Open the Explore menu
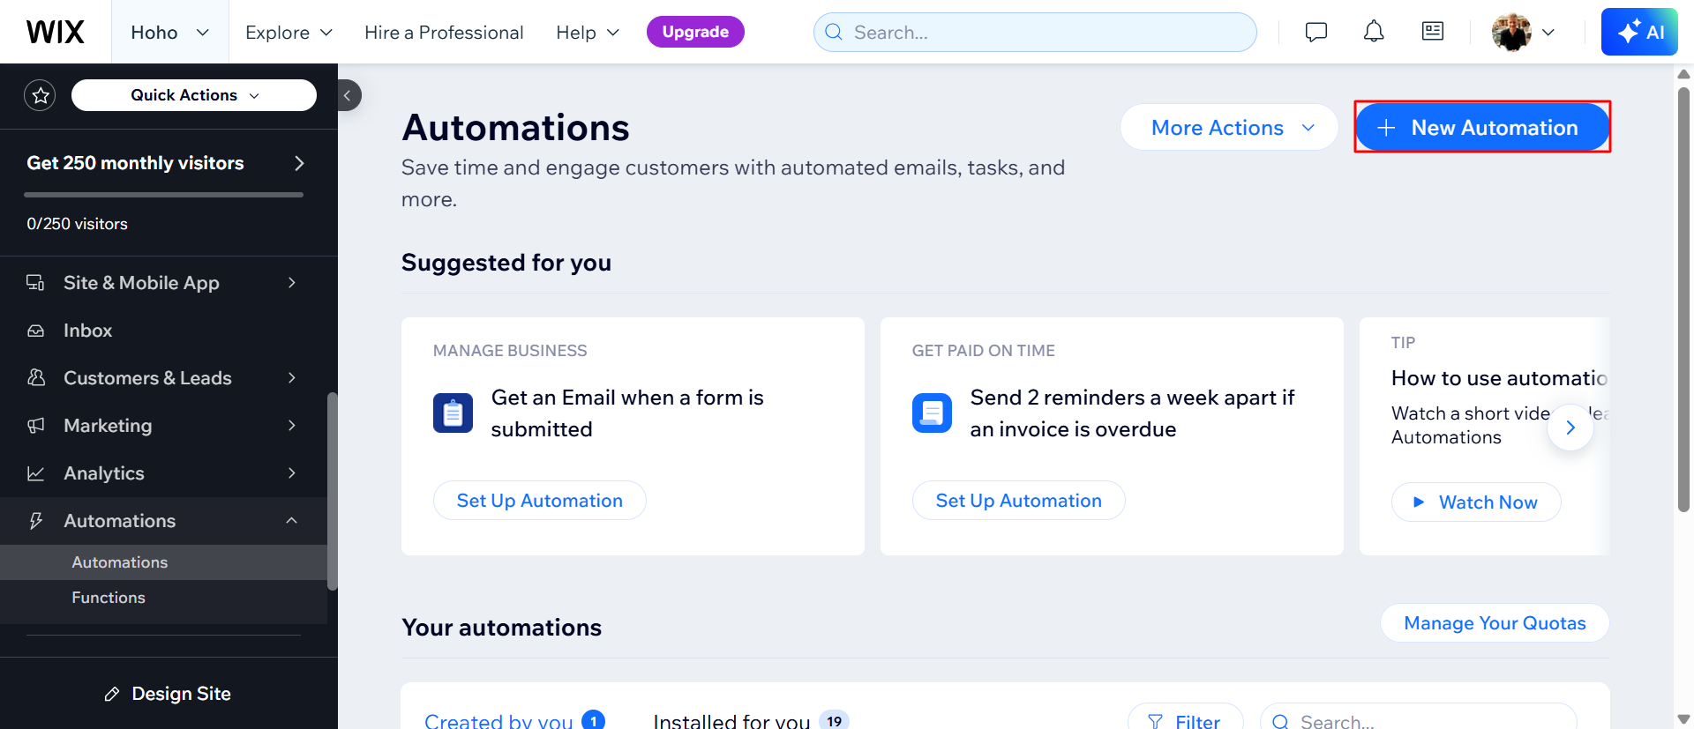The width and height of the screenshot is (1694, 729). tap(289, 33)
